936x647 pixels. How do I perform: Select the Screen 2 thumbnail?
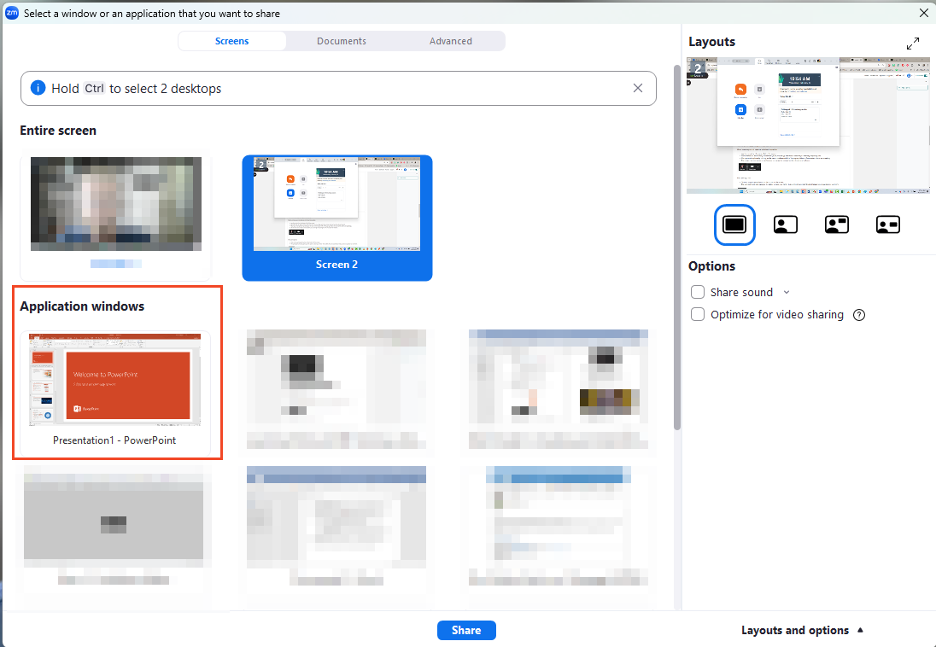(336, 218)
